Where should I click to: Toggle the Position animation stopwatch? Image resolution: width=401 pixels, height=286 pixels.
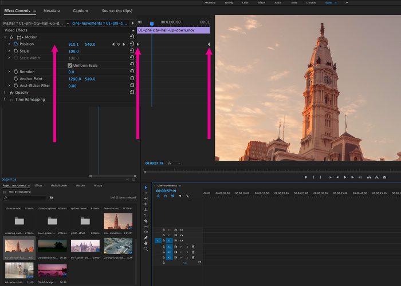(16, 44)
